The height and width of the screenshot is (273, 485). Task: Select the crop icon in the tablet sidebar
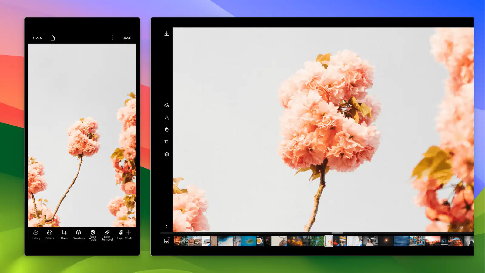(166, 142)
